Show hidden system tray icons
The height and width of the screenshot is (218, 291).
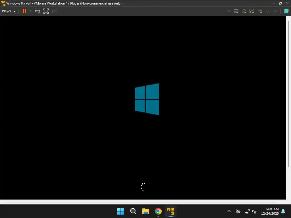coord(229,211)
